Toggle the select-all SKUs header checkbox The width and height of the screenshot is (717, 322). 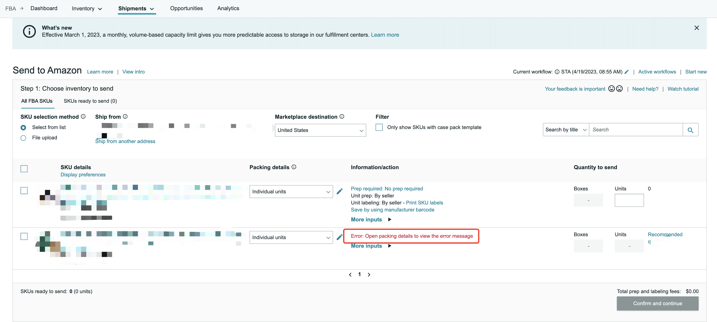(24, 169)
